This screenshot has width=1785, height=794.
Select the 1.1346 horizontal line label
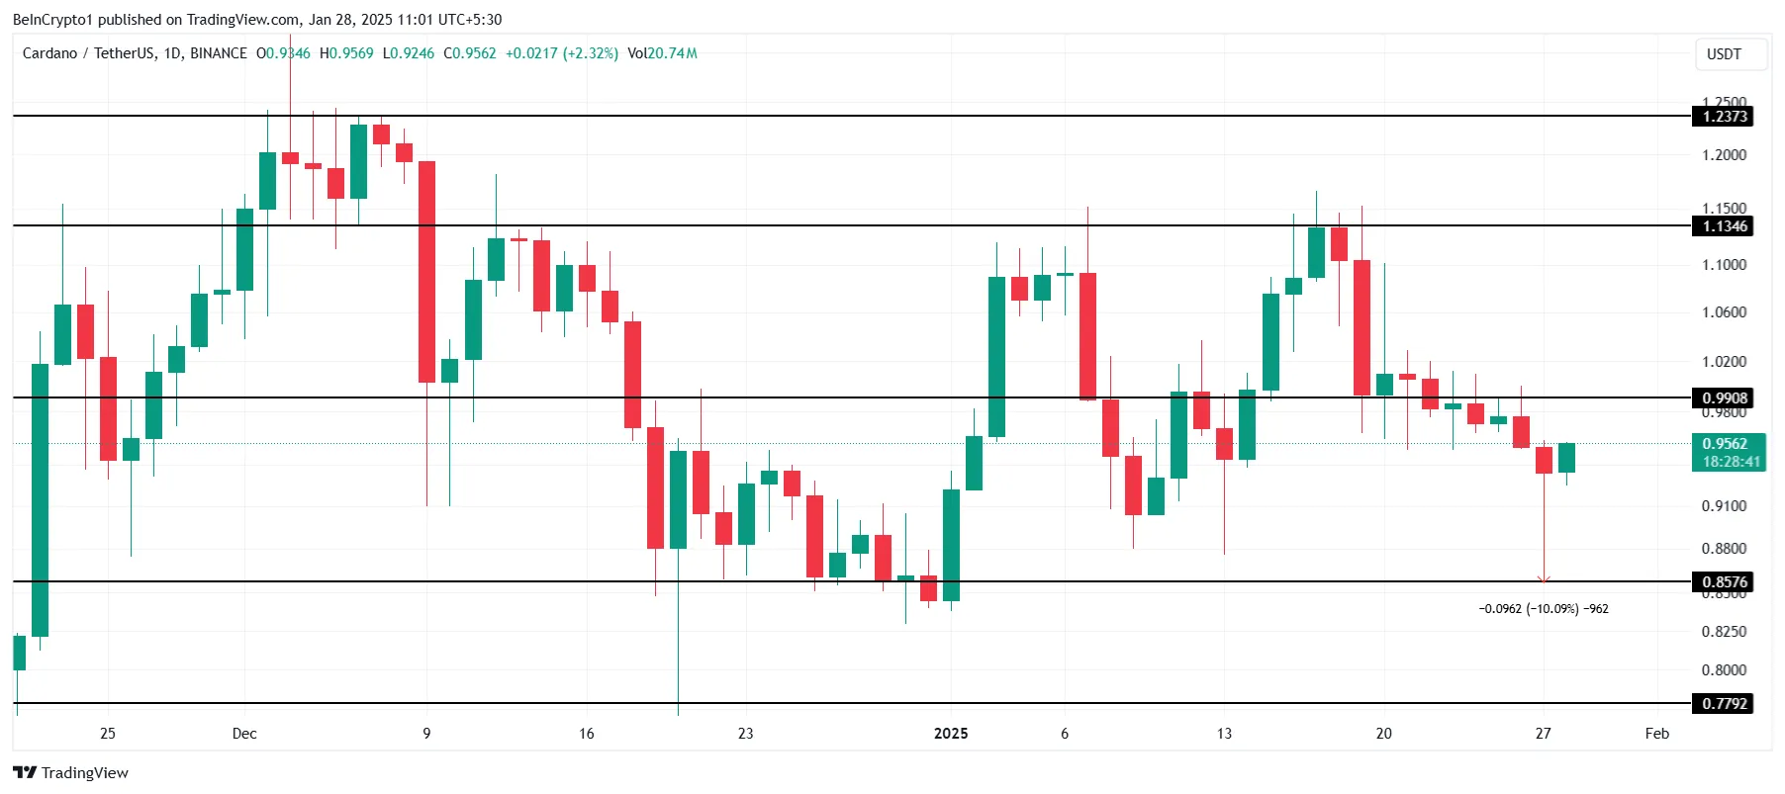point(1725,226)
